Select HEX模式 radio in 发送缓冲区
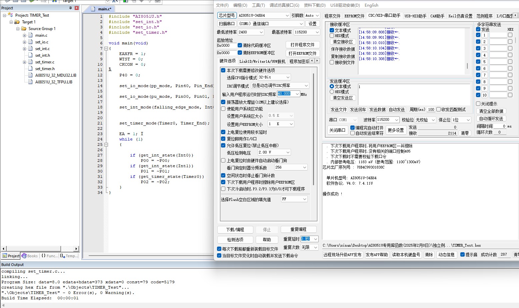This screenshot has height=308, width=519. [332, 92]
